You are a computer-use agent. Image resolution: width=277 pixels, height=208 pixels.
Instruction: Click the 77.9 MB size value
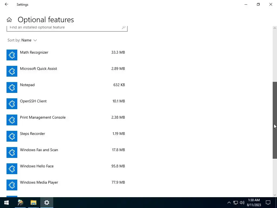click(x=118, y=182)
